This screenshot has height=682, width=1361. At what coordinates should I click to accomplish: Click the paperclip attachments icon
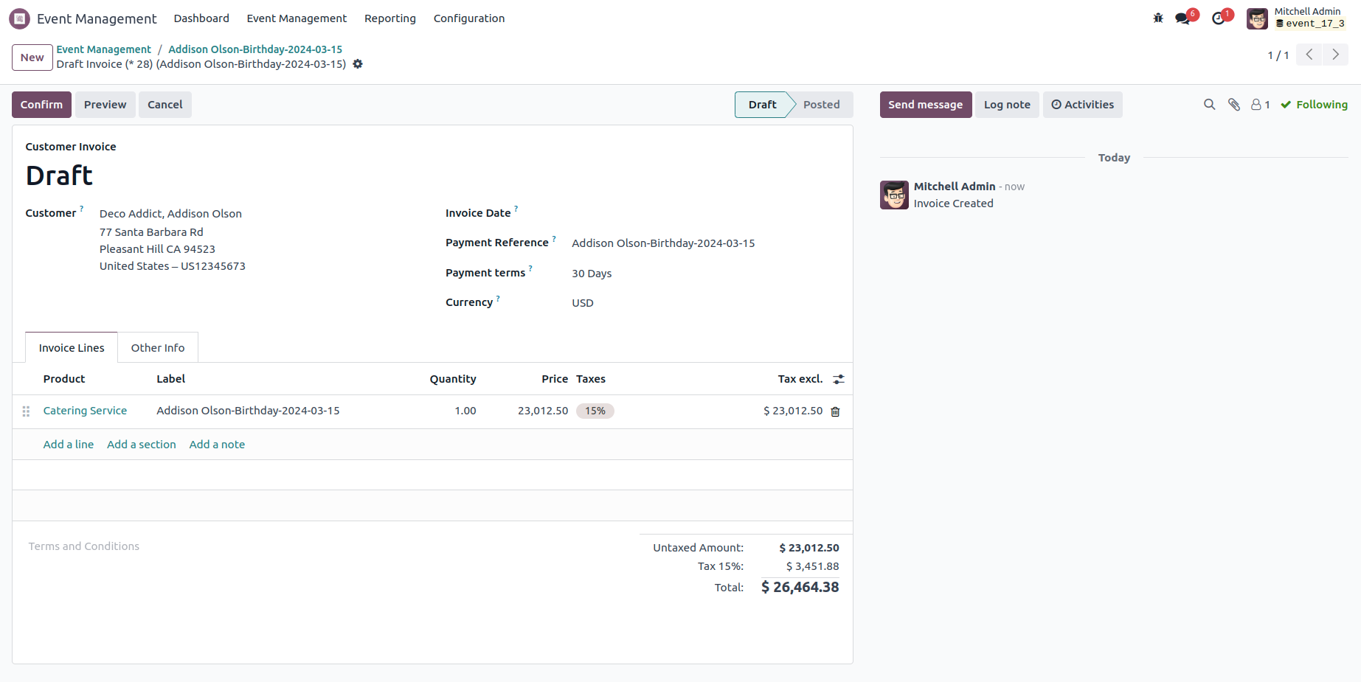coord(1234,105)
